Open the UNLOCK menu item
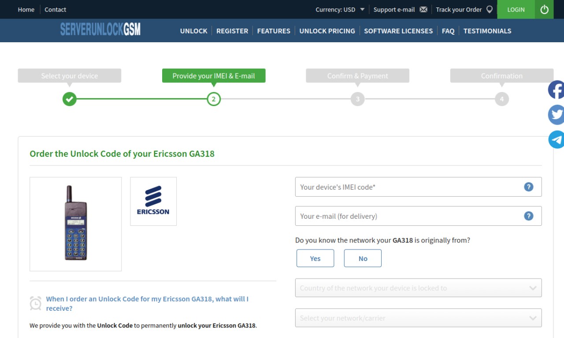 pos(193,31)
